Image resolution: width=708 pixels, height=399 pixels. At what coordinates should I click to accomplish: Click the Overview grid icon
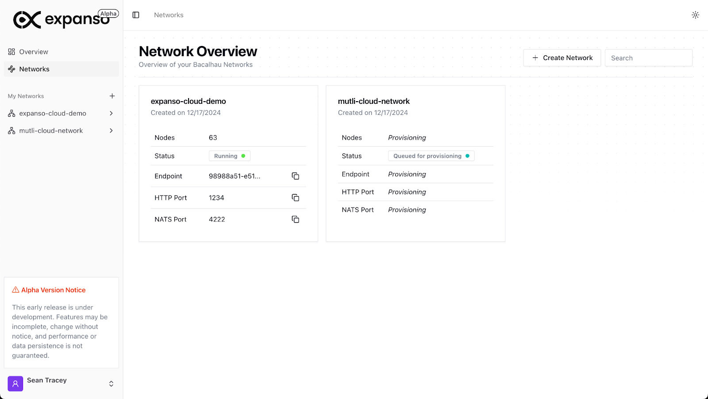tap(12, 52)
